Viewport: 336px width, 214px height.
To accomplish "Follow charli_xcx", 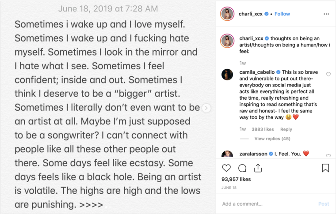I will [282, 14].
